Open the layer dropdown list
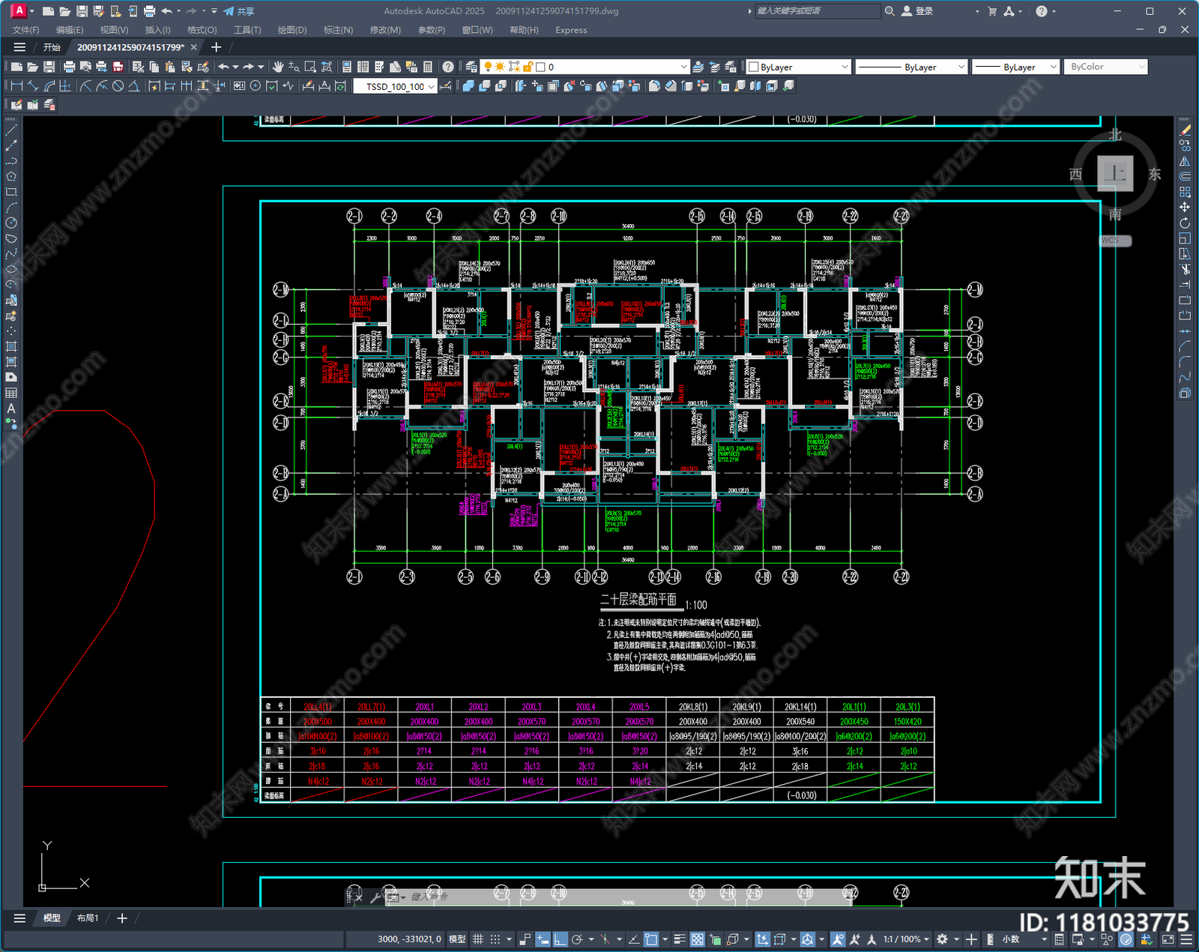This screenshot has height=952, width=1199. [x=683, y=67]
